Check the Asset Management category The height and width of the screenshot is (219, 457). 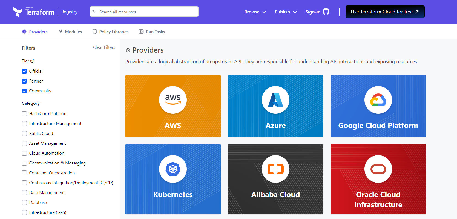[24, 143]
